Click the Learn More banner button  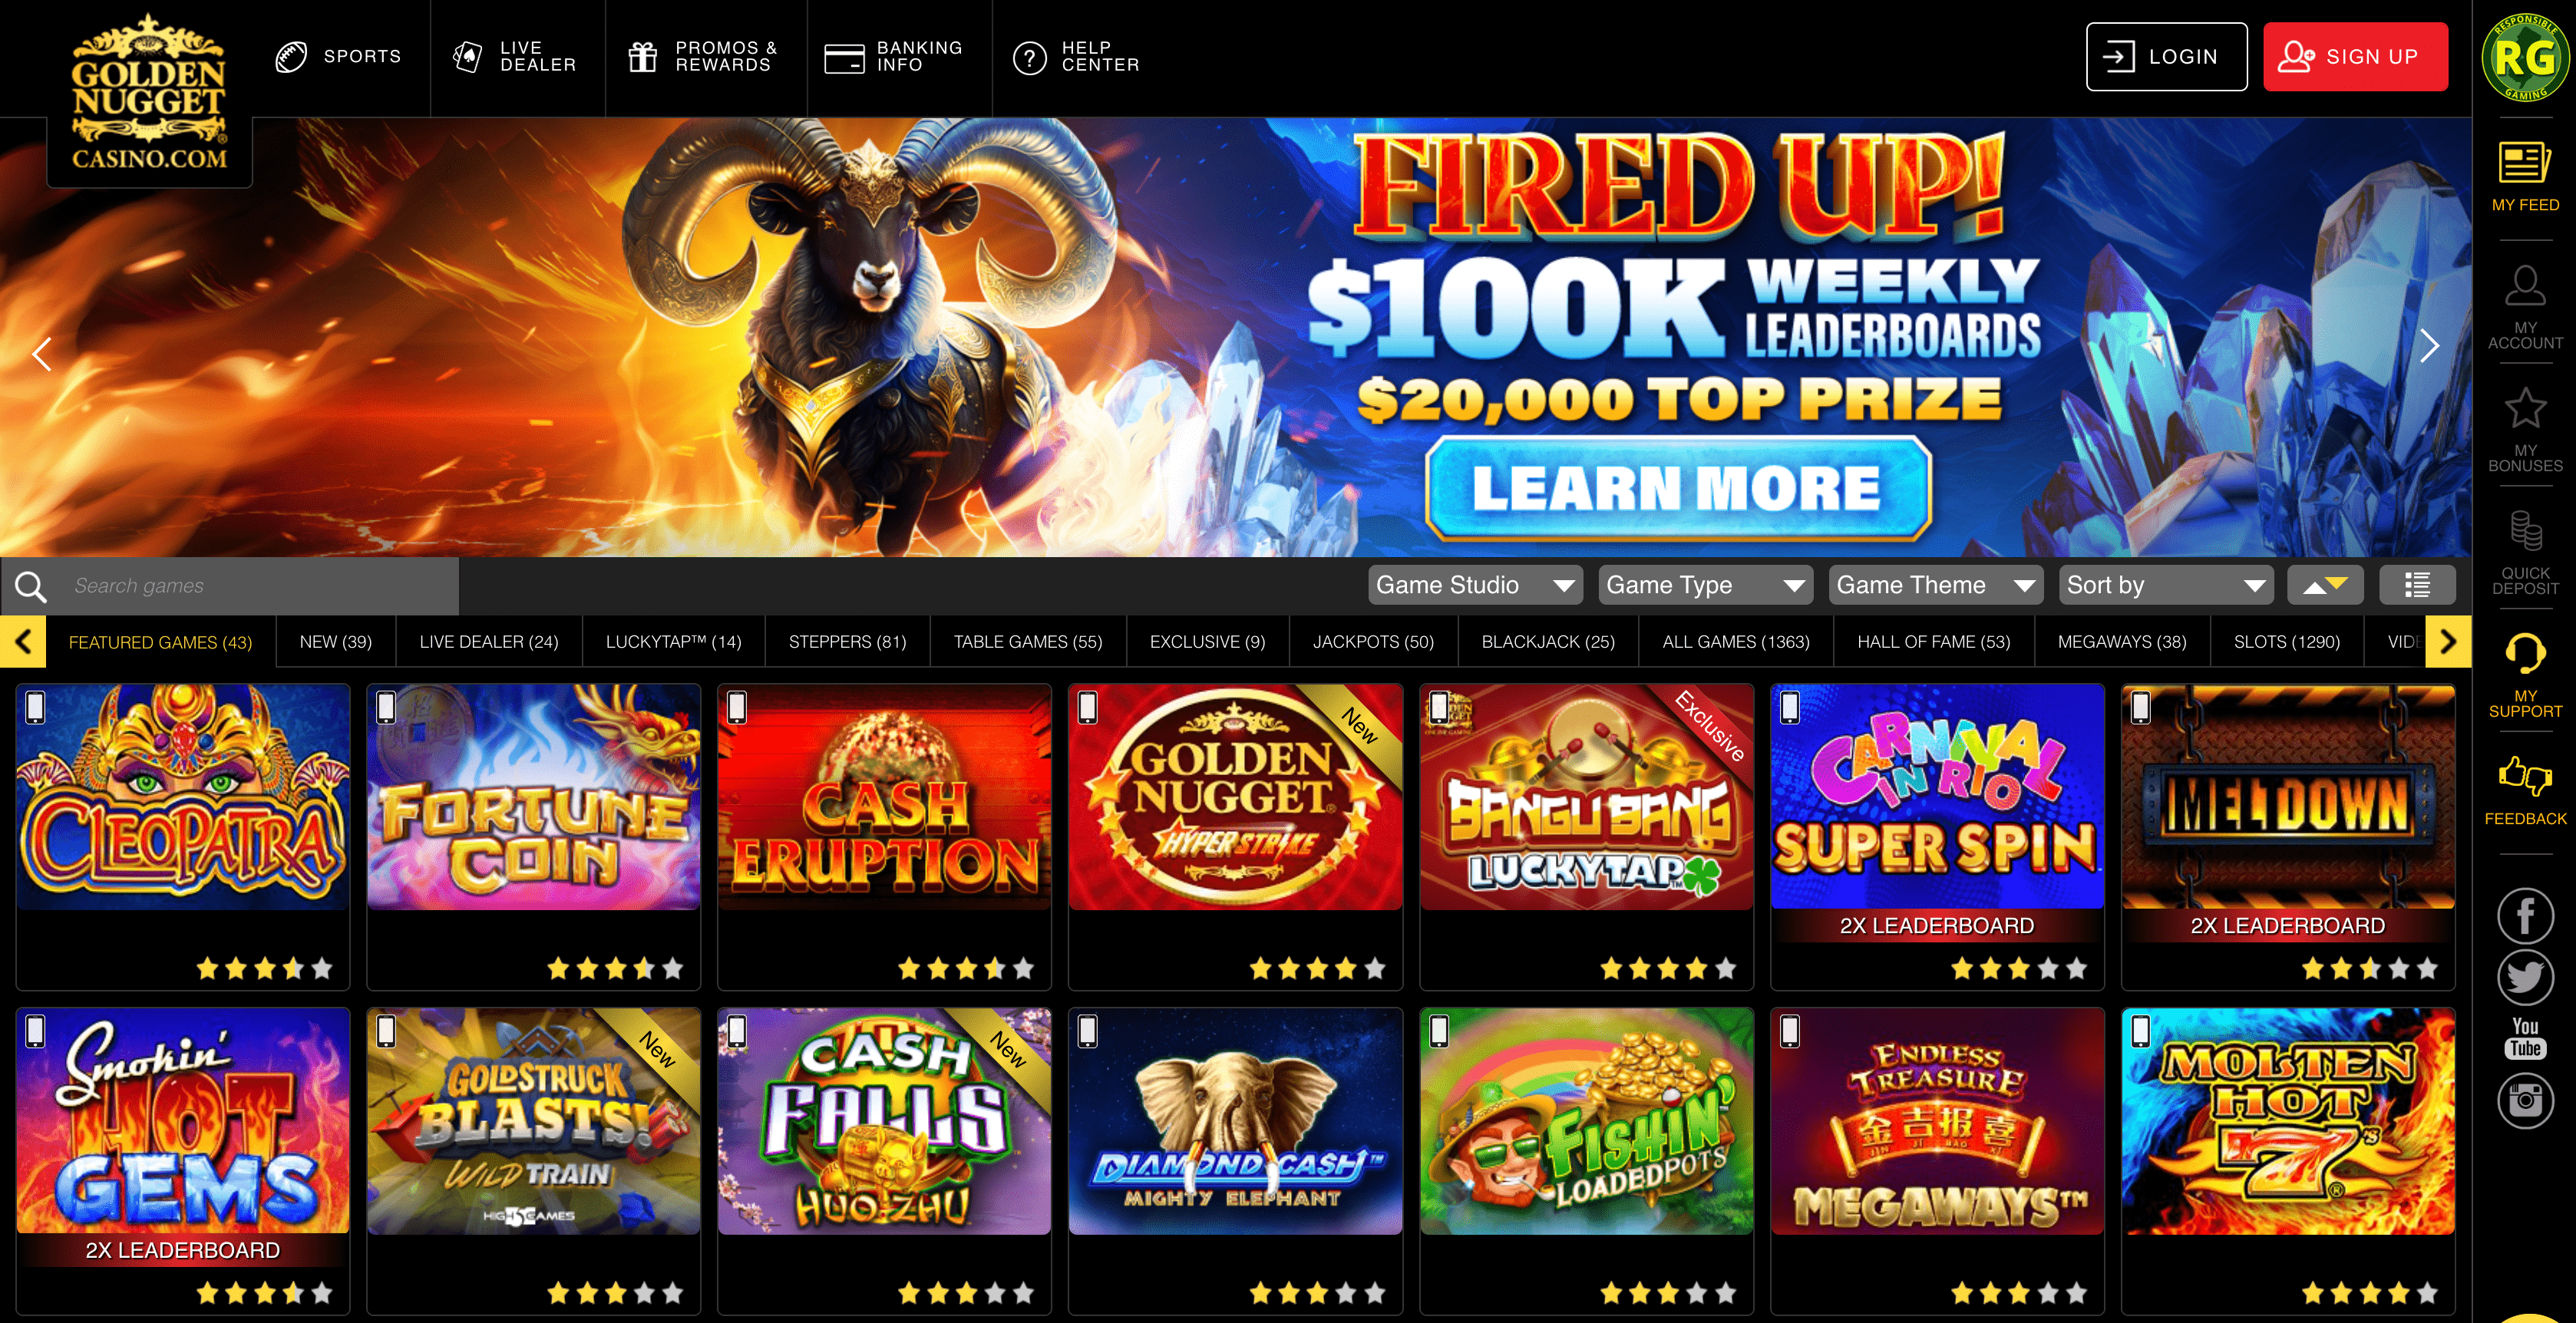pos(1677,488)
